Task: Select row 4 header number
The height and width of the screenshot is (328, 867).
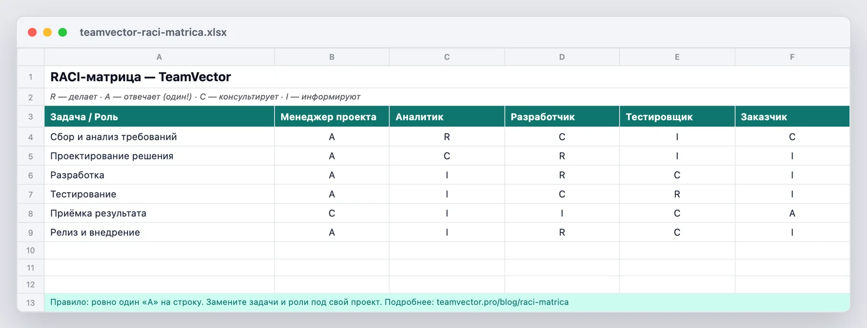Action: tap(30, 137)
